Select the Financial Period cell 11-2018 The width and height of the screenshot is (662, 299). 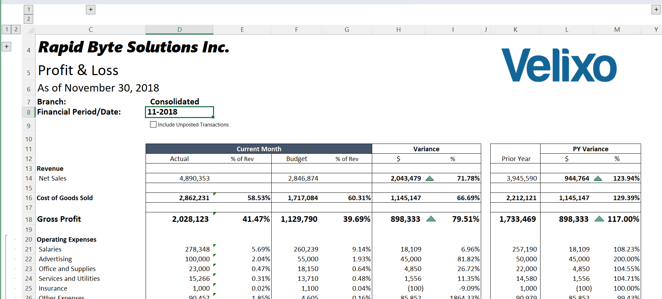179,112
